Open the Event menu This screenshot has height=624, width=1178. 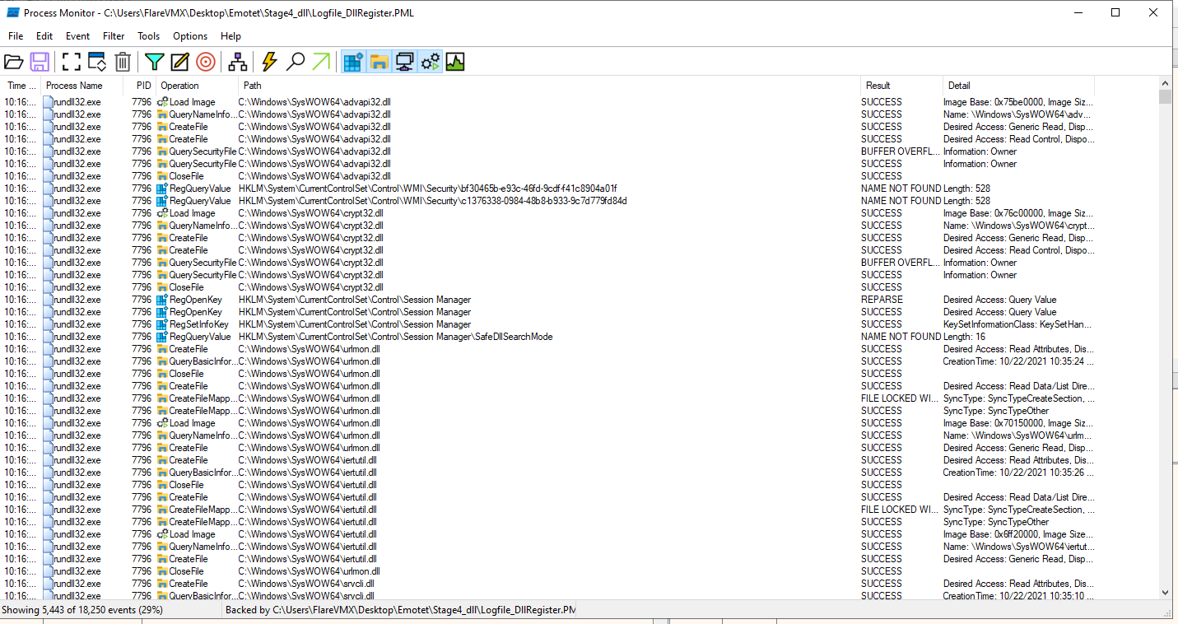point(78,36)
